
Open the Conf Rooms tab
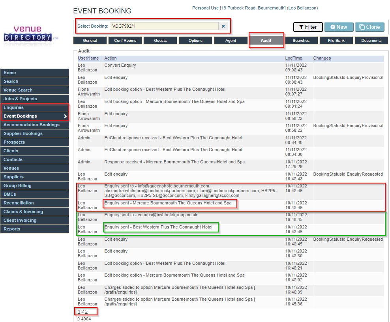[125, 41]
